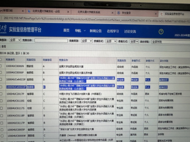This screenshot has height=142, width=190.
Task: Select the 机械与电子控制工程学院 cell
Action: (170, 94)
